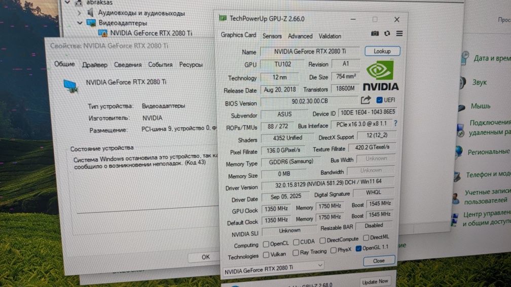This screenshot has width=511, height=287.
Task: Switch to the Validation tab
Action: [330, 36]
